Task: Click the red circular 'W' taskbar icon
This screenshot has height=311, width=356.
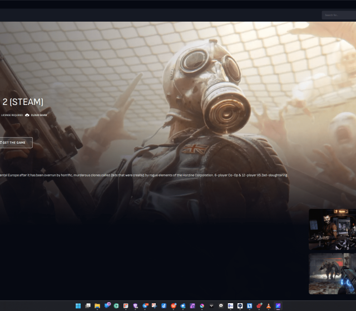Action: point(174,305)
